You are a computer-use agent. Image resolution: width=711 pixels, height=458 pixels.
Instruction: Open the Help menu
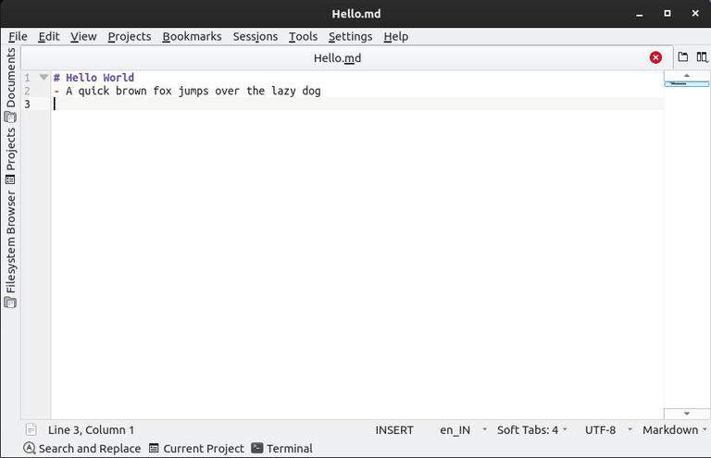[396, 36]
